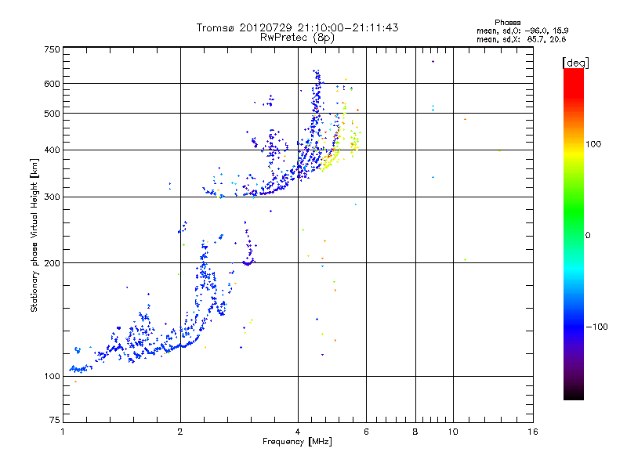
Task: Click the green data point at 200 km past 10 MHz
Action: point(465,260)
